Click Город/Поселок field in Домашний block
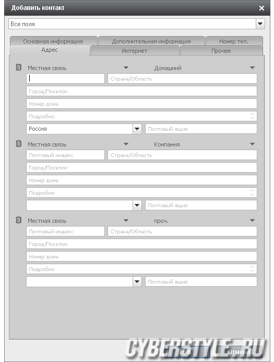Viewport: 274px width, 362px height. pyautogui.click(x=141, y=91)
